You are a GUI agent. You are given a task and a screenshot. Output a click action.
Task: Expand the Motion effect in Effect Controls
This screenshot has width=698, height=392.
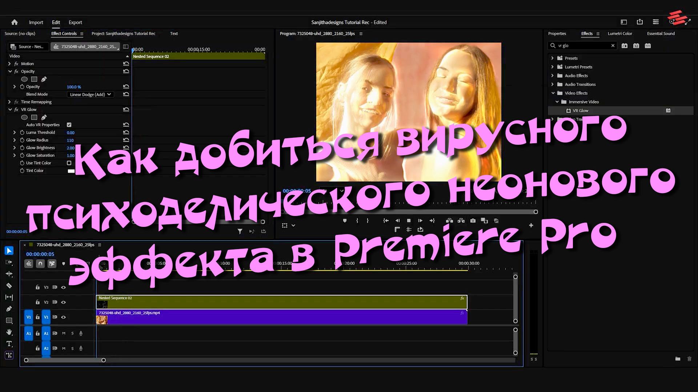pos(9,63)
